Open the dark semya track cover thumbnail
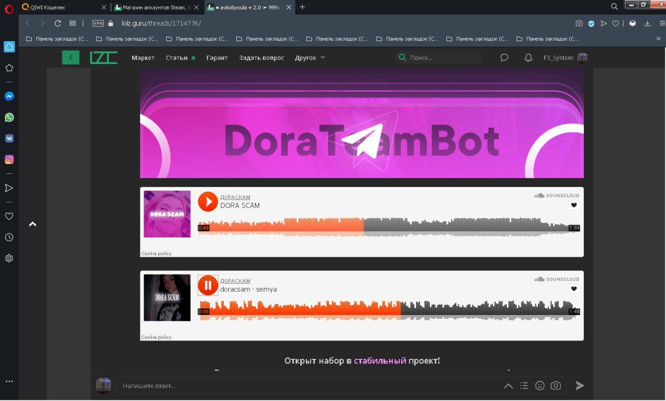Image resolution: width=666 pixels, height=401 pixels. point(167,298)
